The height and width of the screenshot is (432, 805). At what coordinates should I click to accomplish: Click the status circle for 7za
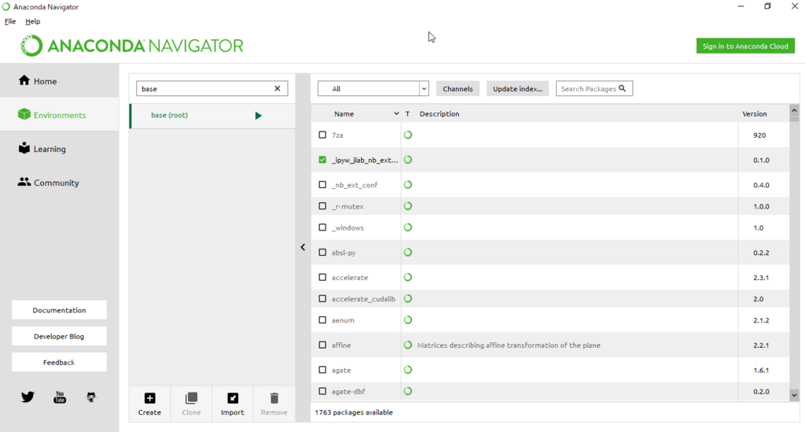[x=408, y=135]
